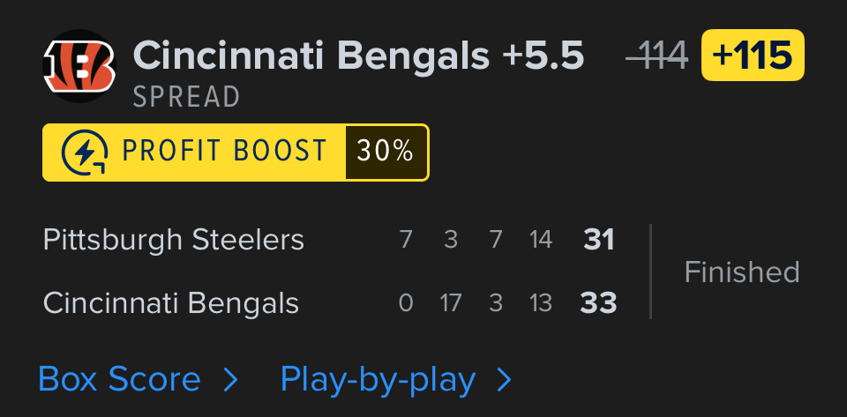Tap the 30% boost percentage badge
Screen dimensions: 847x417
(386, 152)
